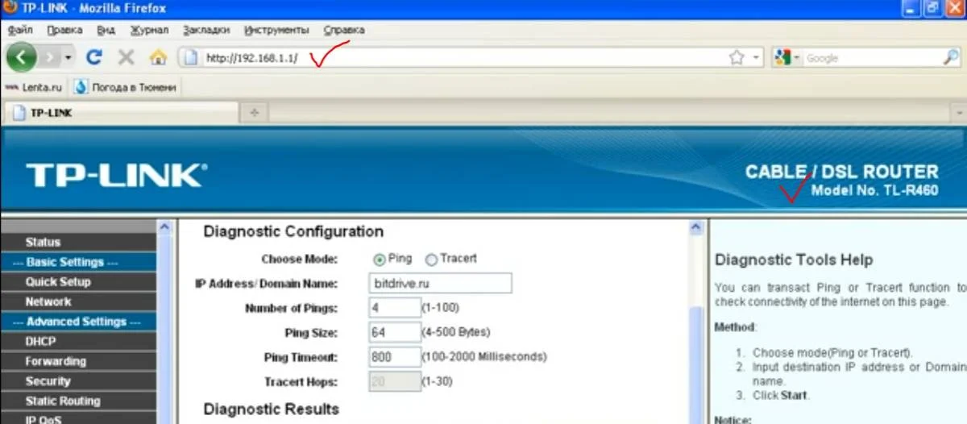Open the back/forward history dropdown arrow

68,57
